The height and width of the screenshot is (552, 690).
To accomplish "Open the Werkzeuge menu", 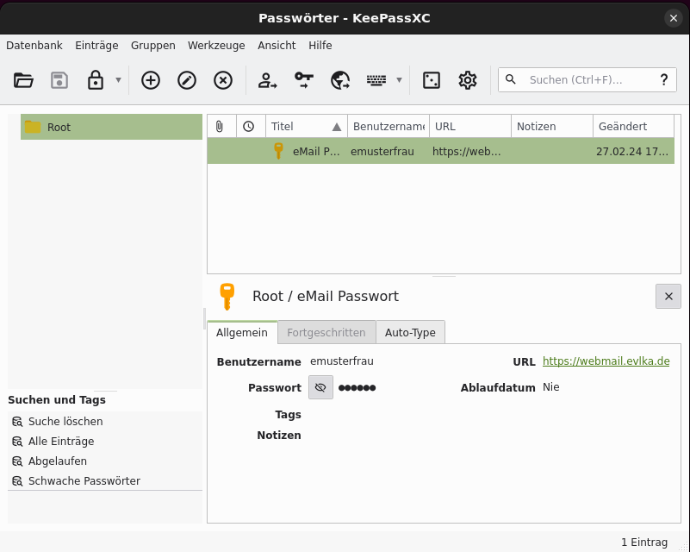I will (x=216, y=46).
